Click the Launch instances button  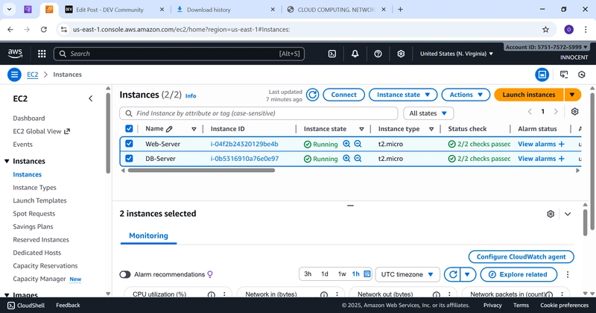pyautogui.click(x=529, y=95)
